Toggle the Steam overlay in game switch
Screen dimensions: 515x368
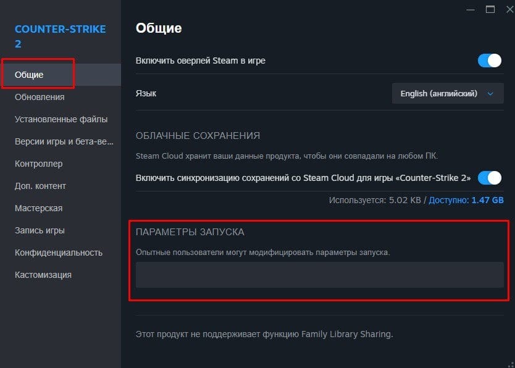(490, 61)
